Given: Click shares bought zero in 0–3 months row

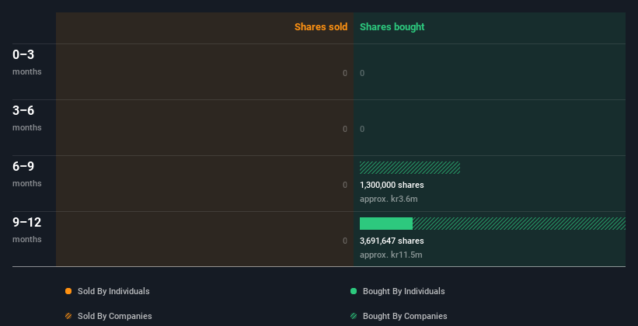Looking at the screenshot, I should [x=362, y=73].
